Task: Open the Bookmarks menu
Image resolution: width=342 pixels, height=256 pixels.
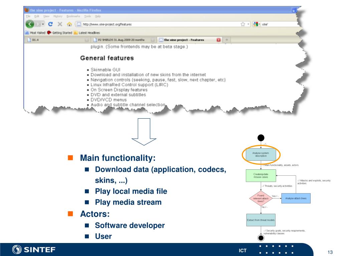Action: (73, 16)
